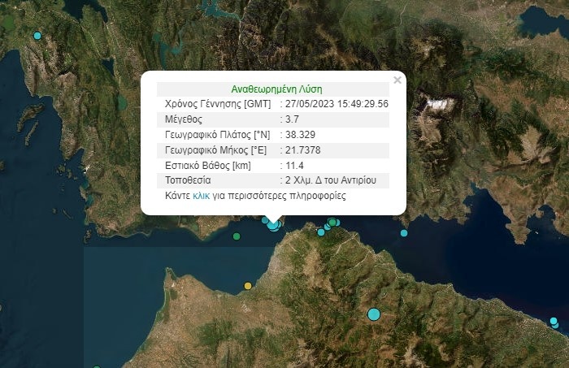Click the location text '2 Χλμ. Δ του Αντιρίου'

[335, 180]
